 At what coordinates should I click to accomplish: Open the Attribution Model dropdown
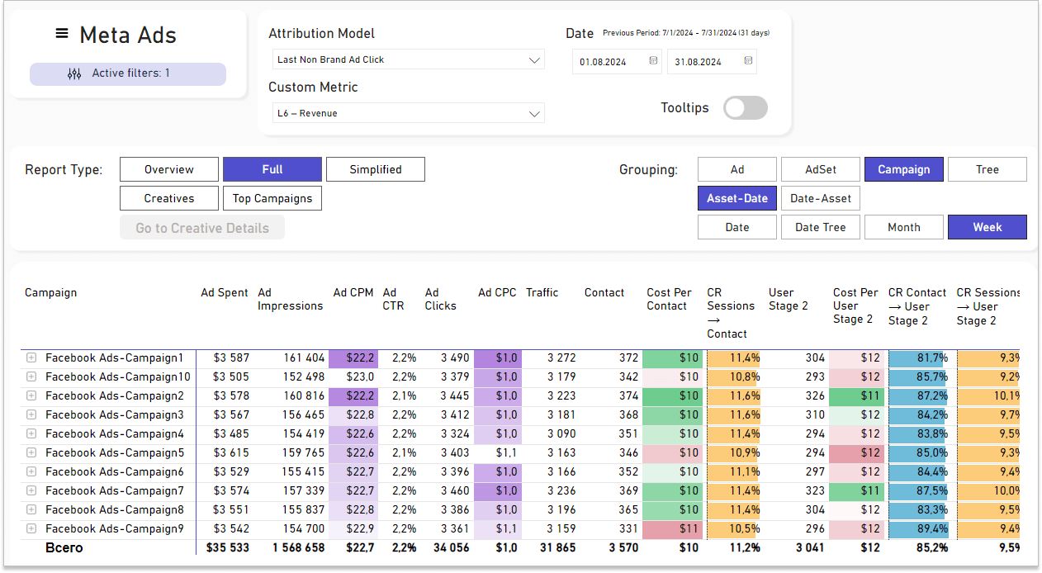534,59
